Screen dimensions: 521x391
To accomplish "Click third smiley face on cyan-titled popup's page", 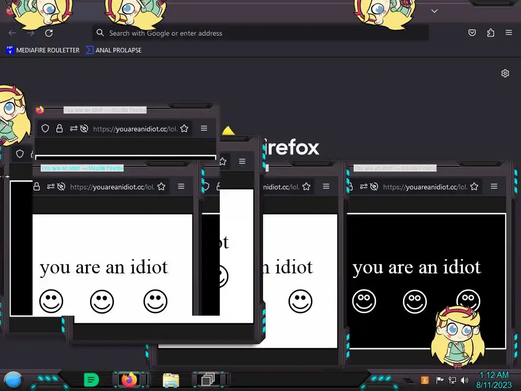I will tap(155, 301).
